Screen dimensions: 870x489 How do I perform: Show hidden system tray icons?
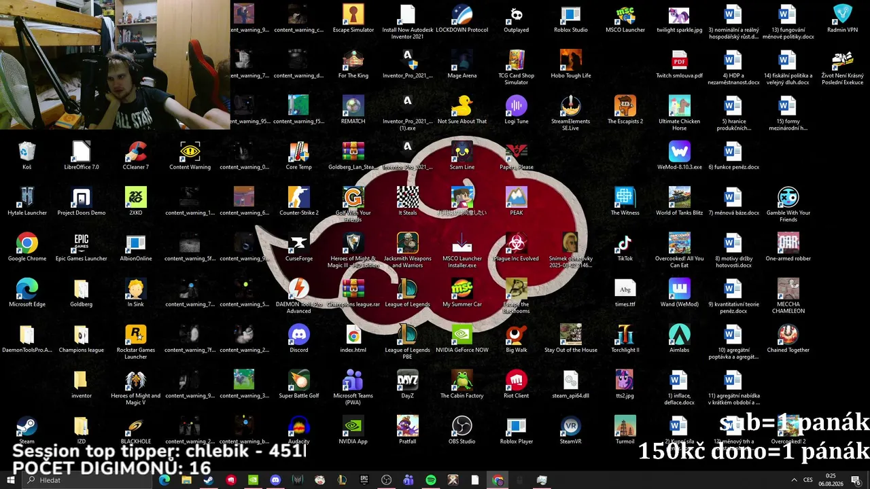coord(794,480)
